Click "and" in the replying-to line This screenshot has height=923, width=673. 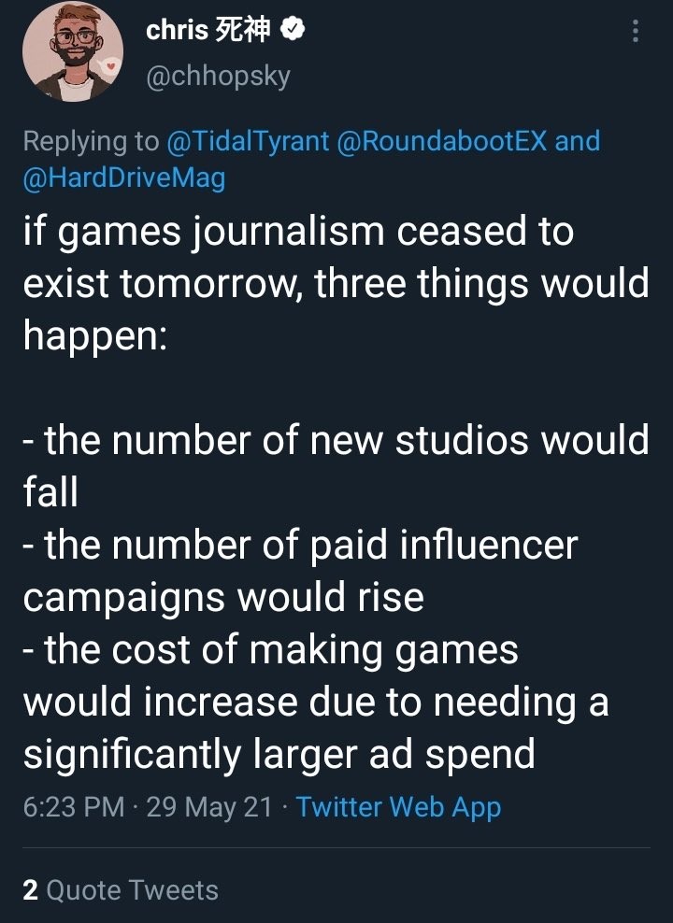point(578,142)
